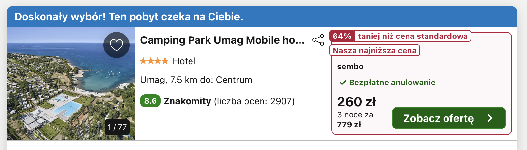
Task: Click the share icon beside hotel name
Action: coord(318,40)
